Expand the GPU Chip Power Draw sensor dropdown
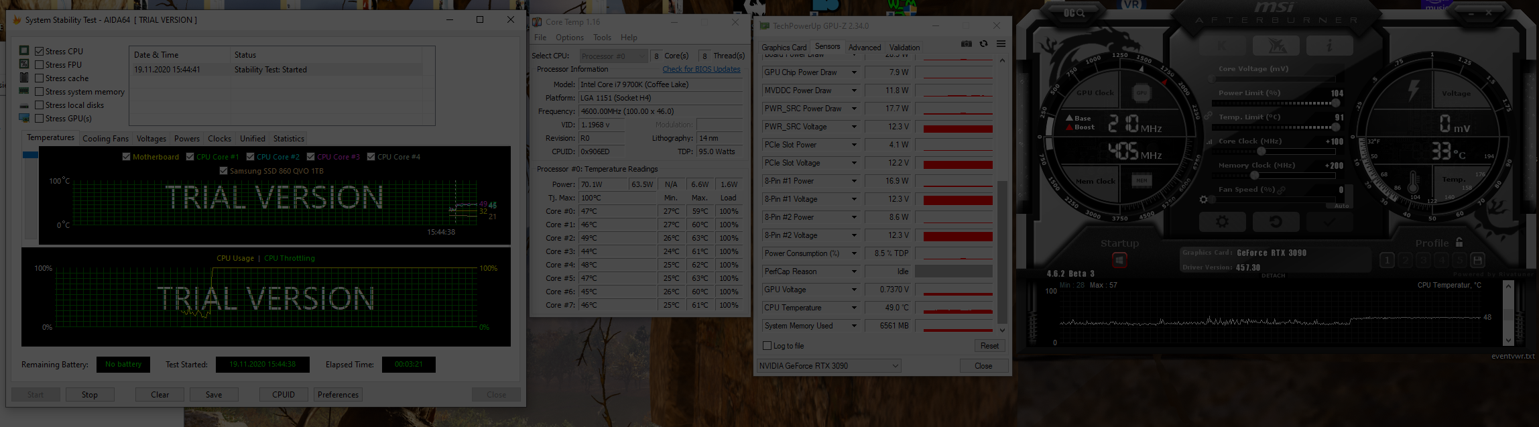Screen dimensions: 1539x427 pyautogui.click(x=854, y=72)
